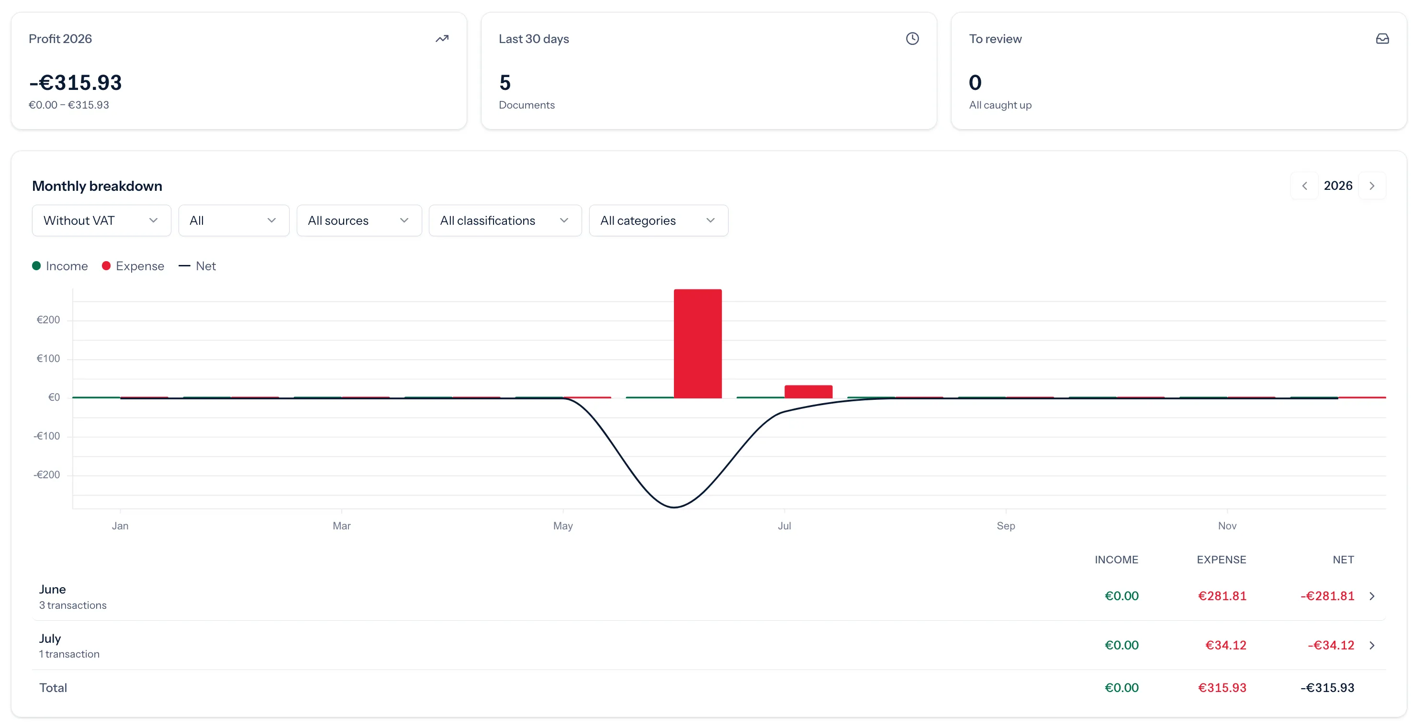Open the All sources dropdown

359,220
